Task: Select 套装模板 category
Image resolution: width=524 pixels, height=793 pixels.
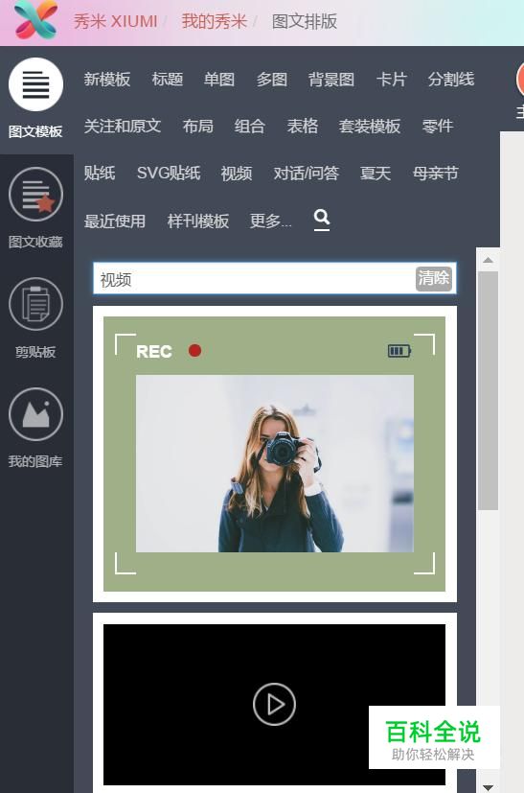Action: 370,126
